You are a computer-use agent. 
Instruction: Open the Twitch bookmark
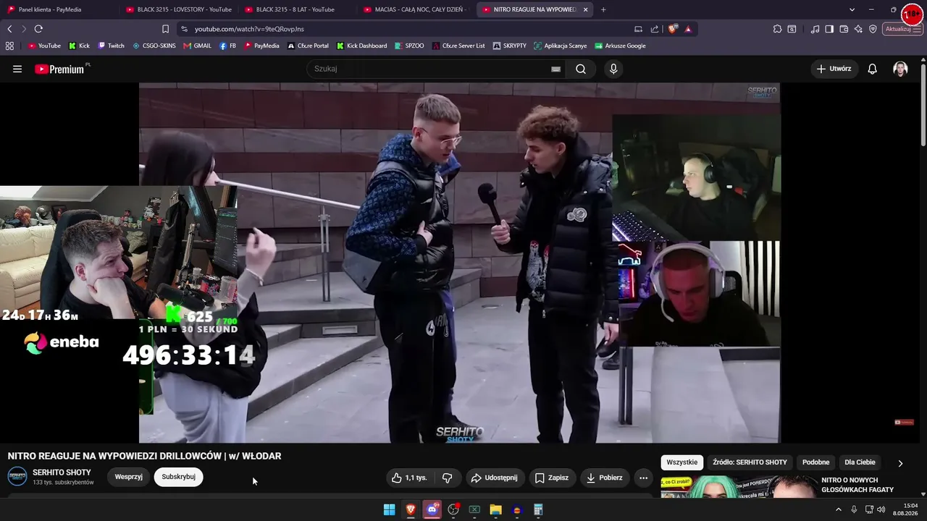pyautogui.click(x=111, y=46)
